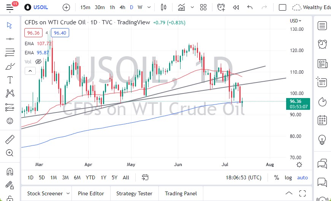This screenshot has height=201, width=331.
Task: Toggle volume indicator visibility eye icon
Action: point(38,62)
